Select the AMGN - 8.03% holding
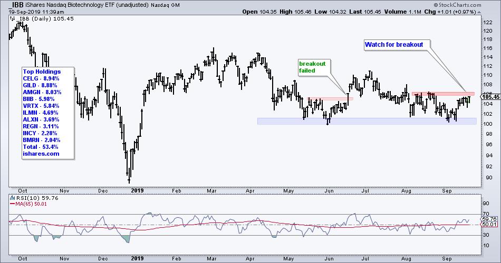 (42, 92)
